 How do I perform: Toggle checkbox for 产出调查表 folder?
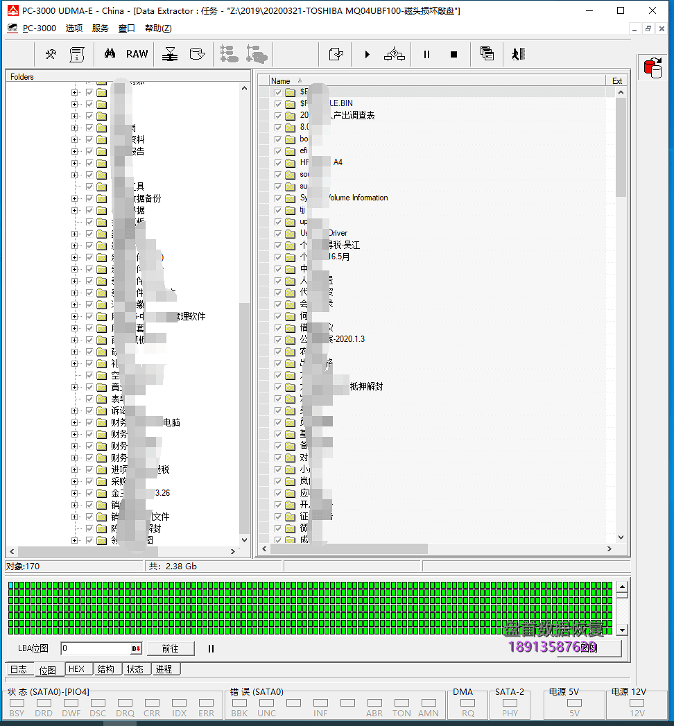pos(278,115)
